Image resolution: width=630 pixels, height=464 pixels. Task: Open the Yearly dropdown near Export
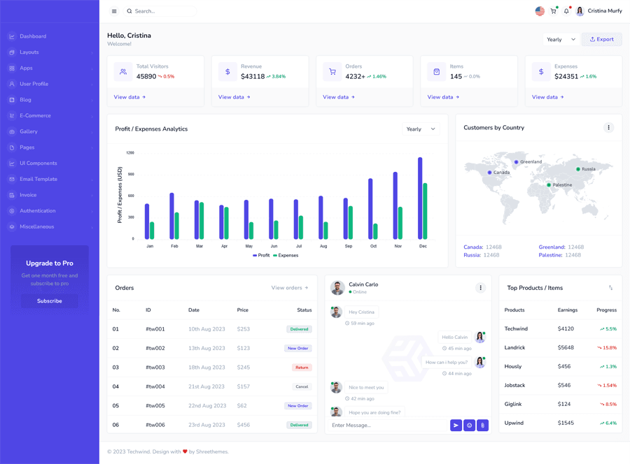tap(561, 39)
